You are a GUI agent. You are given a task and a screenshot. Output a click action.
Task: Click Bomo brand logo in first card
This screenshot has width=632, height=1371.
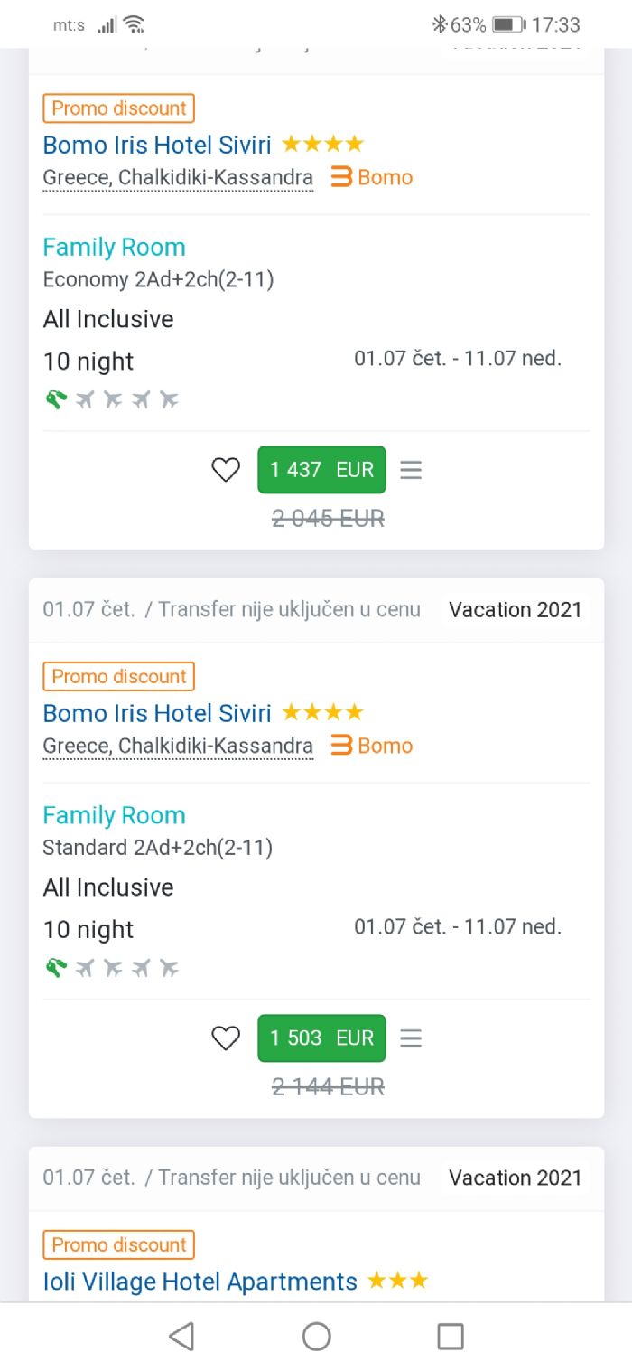372,177
